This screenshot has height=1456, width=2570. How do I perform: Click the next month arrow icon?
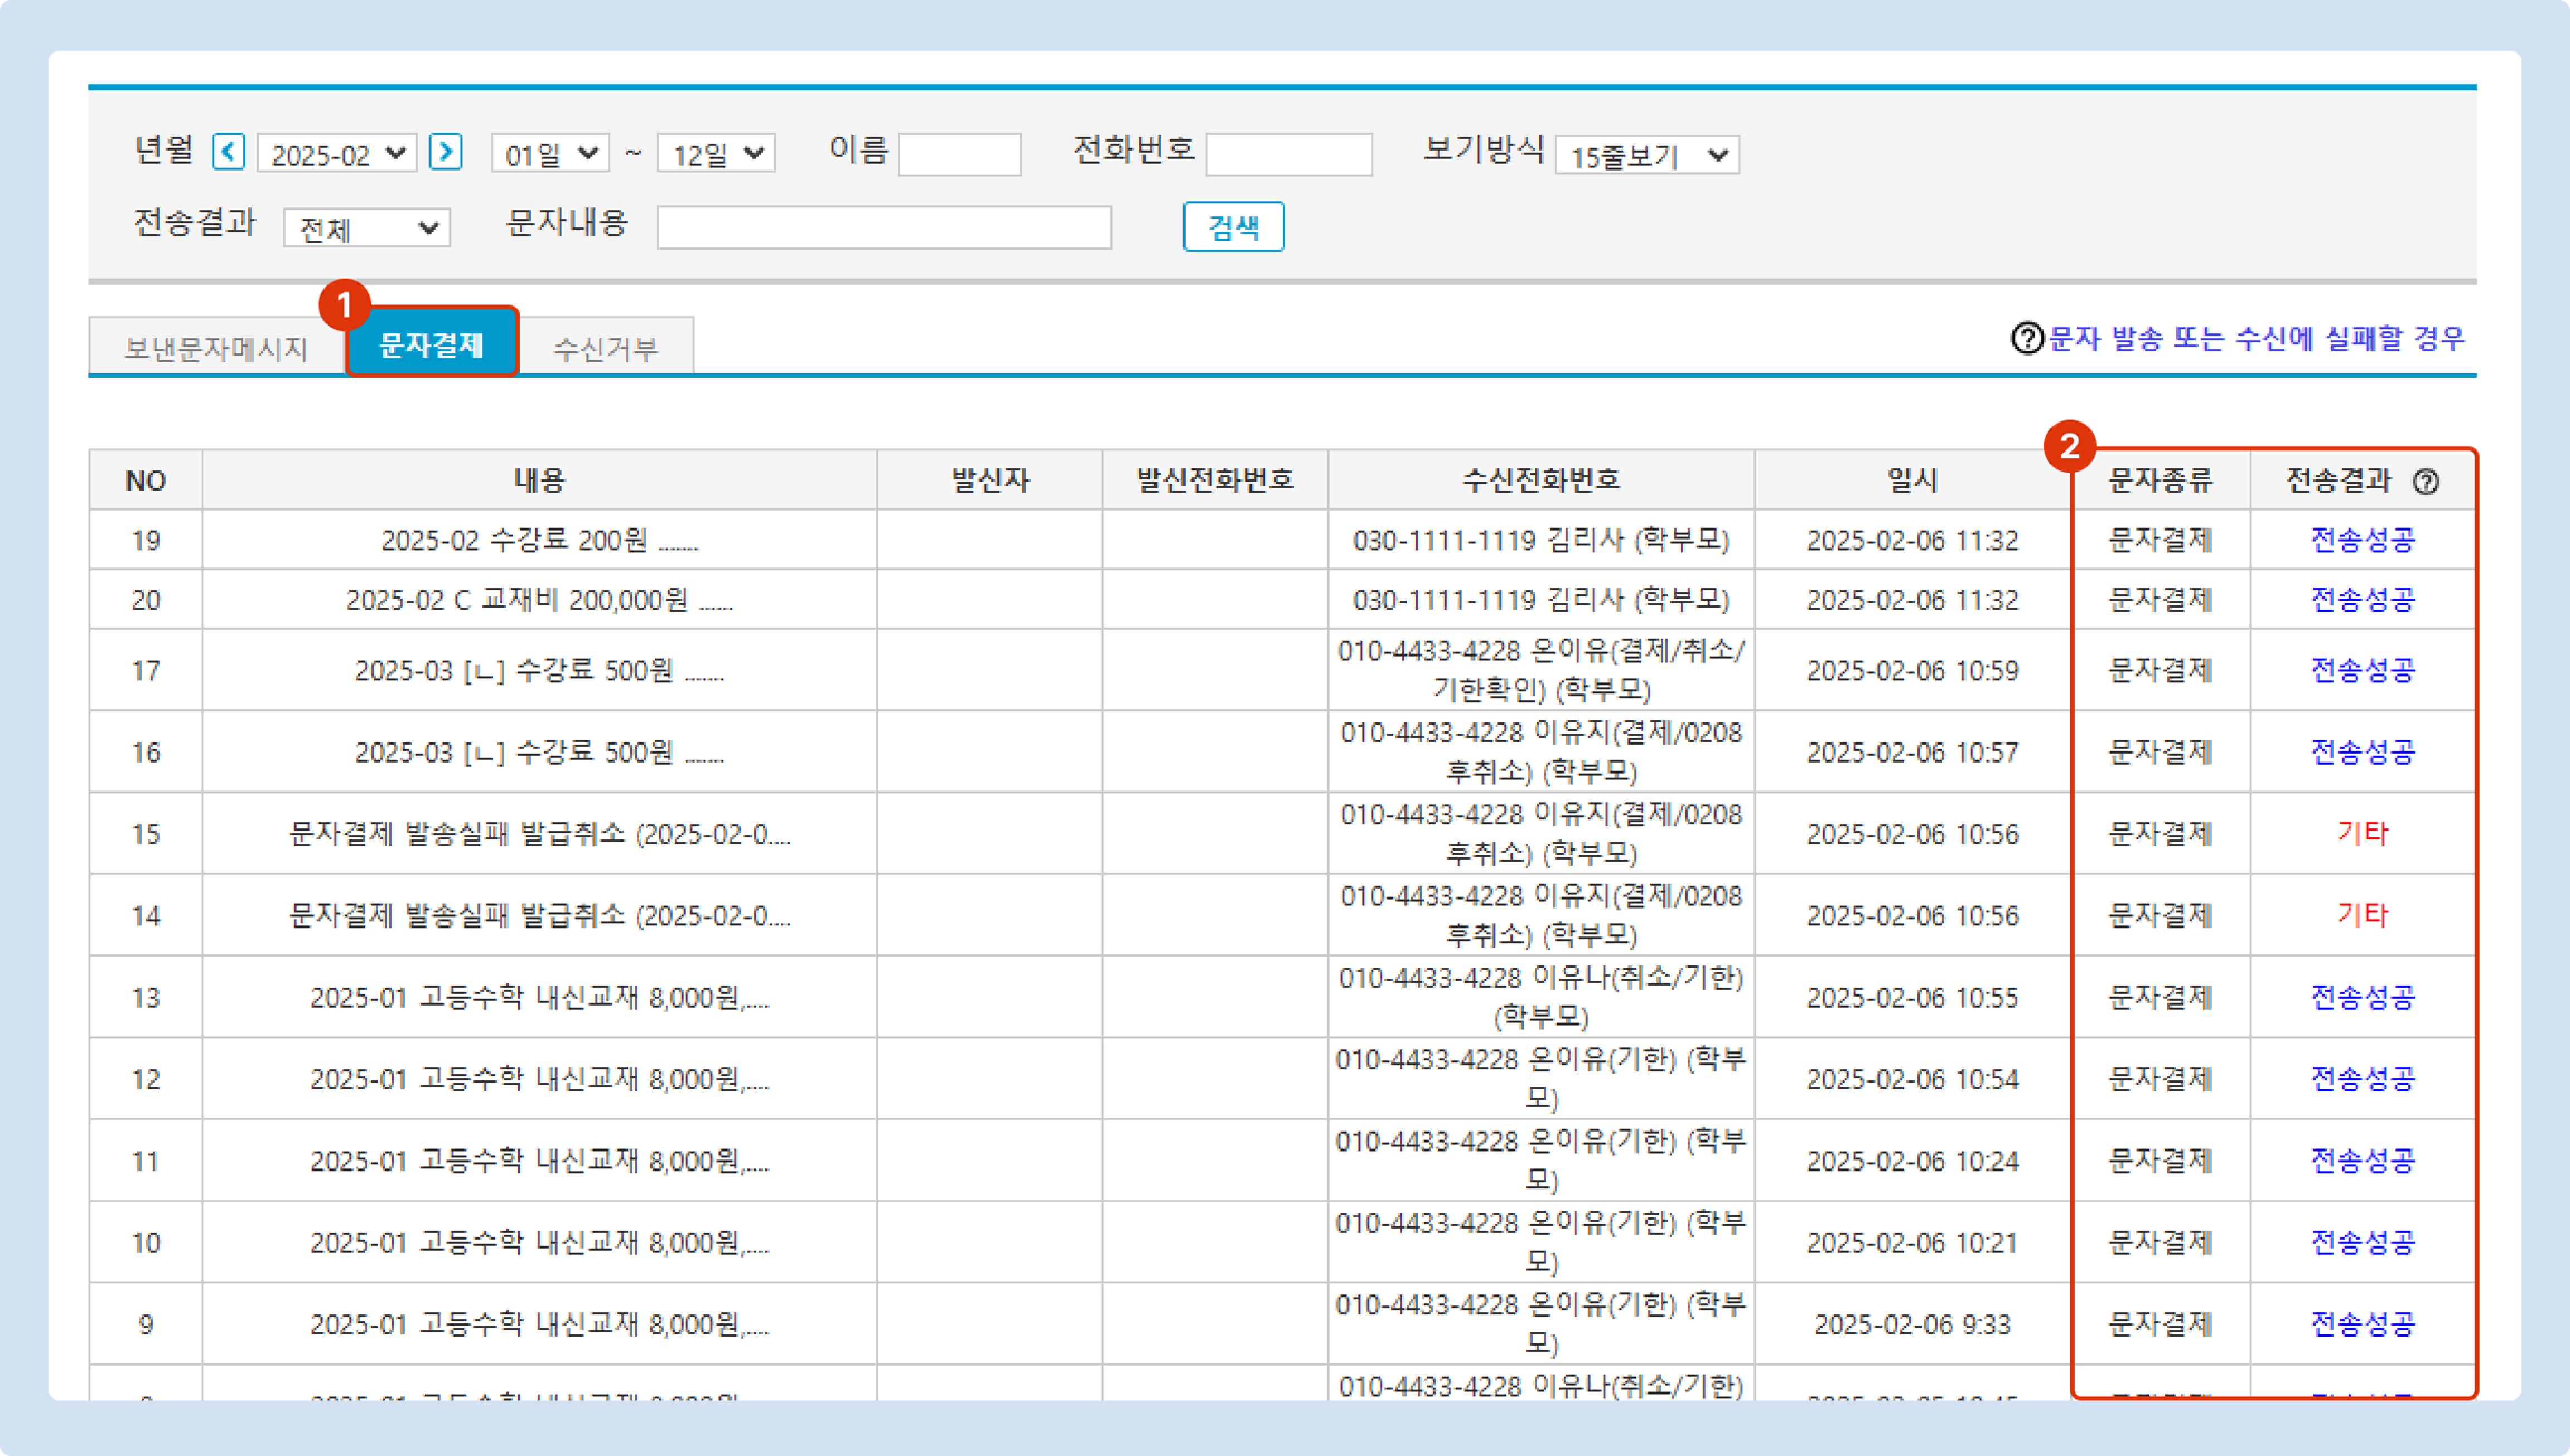[445, 152]
